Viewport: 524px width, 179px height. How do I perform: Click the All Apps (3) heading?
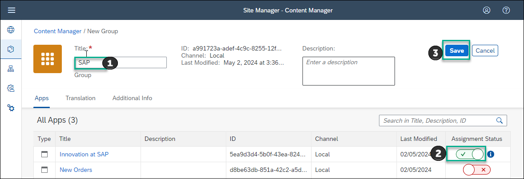(x=57, y=120)
